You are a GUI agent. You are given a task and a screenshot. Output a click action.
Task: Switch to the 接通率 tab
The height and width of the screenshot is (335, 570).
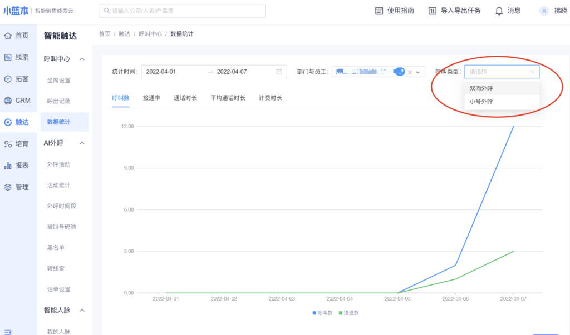151,98
